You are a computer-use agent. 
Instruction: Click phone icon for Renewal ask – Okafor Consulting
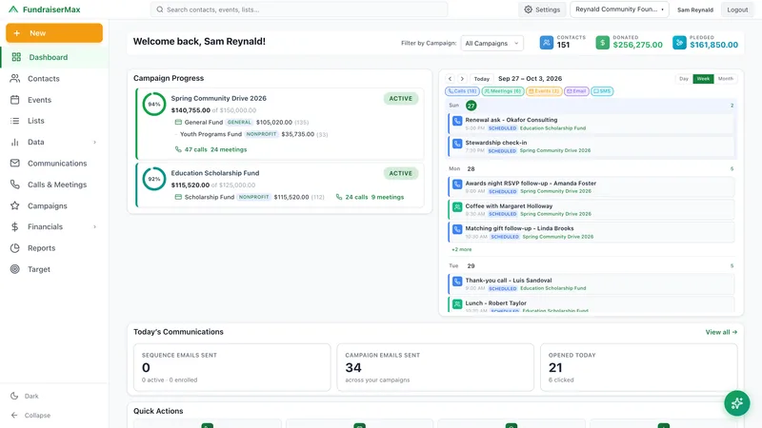click(x=457, y=121)
